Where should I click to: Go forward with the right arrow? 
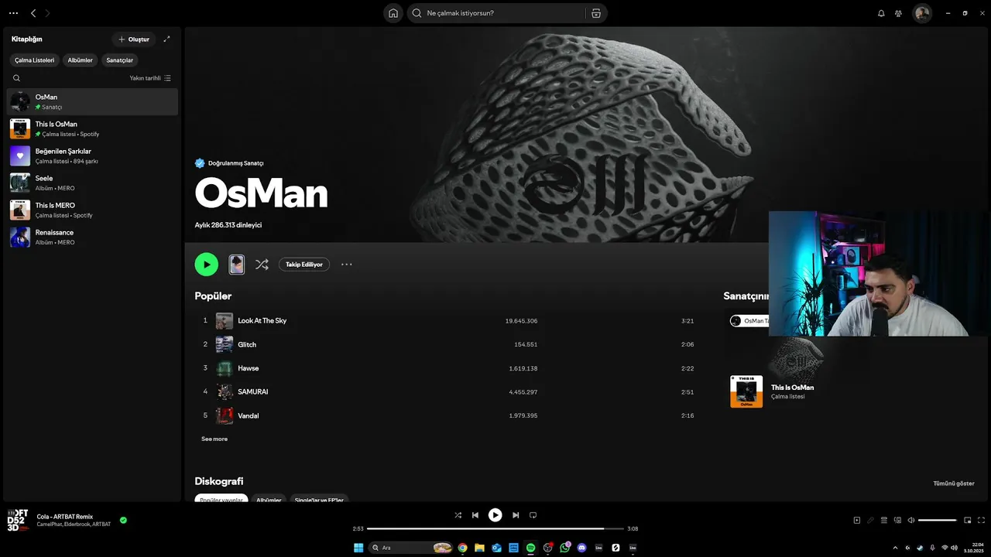click(x=48, y=13)
